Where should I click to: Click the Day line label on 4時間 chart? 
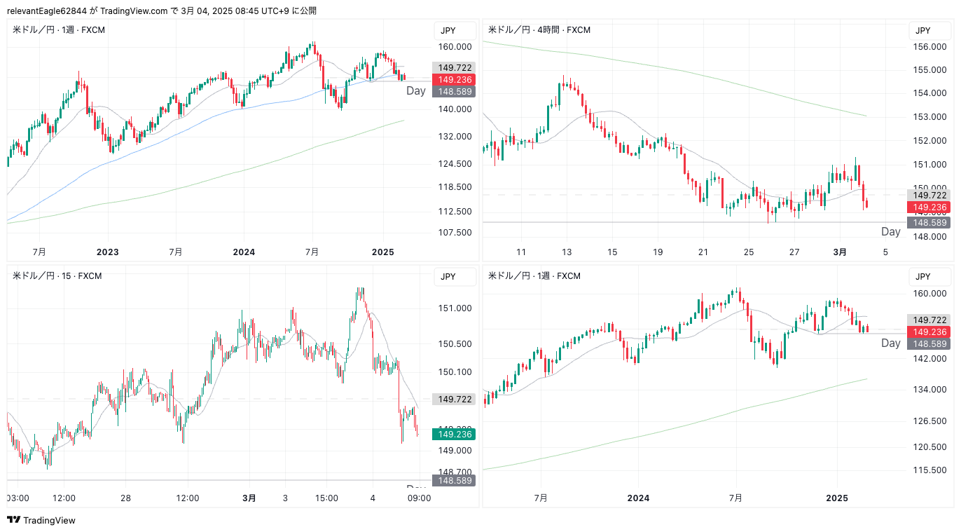(x=890, y=231)
